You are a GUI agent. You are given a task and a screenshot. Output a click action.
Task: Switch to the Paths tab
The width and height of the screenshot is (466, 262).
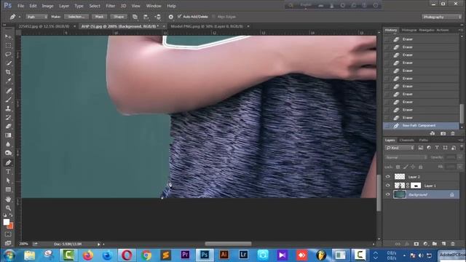[x=423, y=140]
